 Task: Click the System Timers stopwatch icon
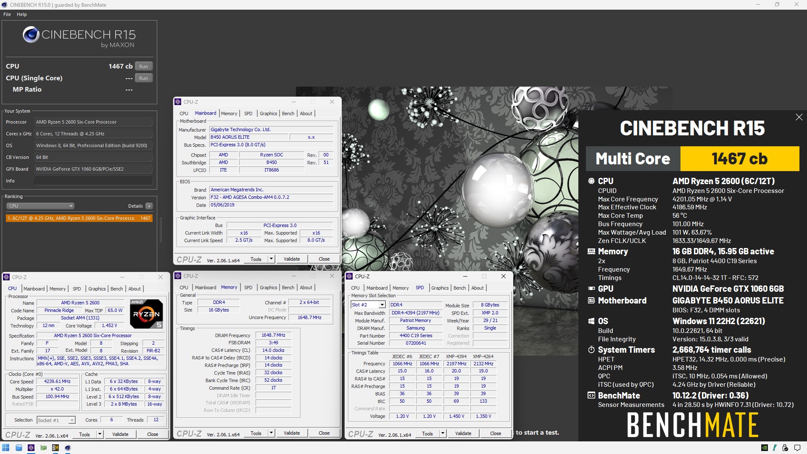pyautogui.click(x=591, y=350)
